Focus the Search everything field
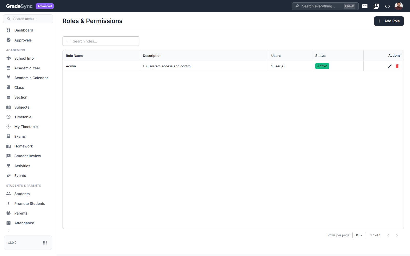410x256 pixels. (325, 6)
